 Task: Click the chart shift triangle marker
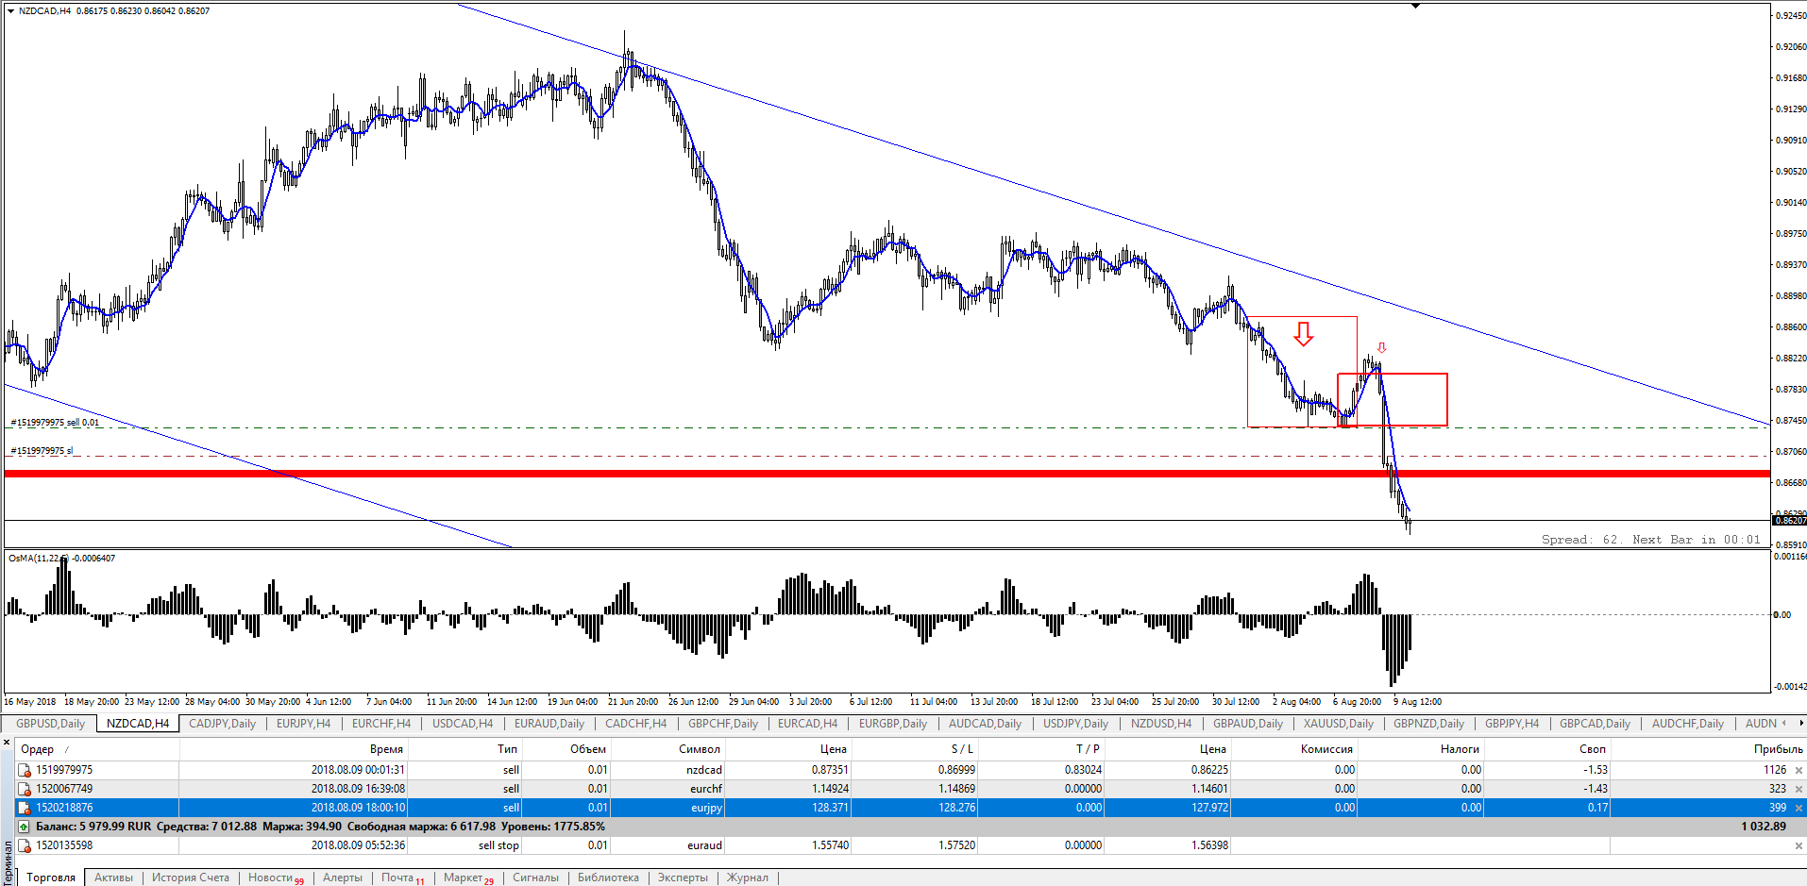coord(1415,6)
